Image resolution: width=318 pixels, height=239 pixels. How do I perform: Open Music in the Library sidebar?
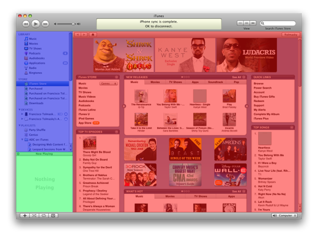[x=32, y=39]
